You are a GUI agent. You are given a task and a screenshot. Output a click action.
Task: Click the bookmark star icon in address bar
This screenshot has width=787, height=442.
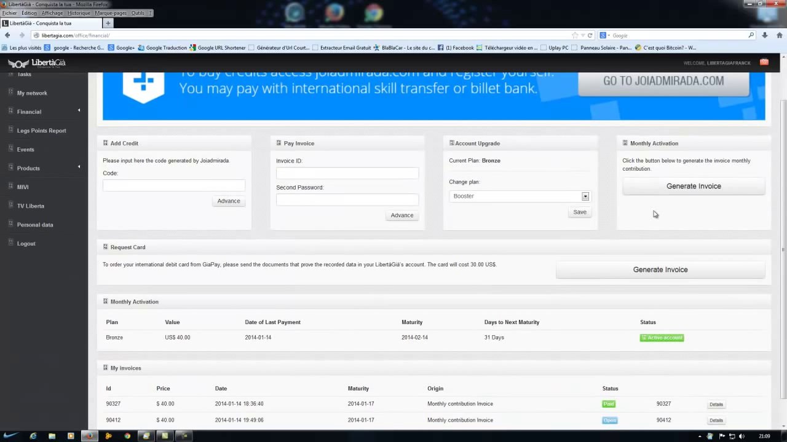[575, 36]
